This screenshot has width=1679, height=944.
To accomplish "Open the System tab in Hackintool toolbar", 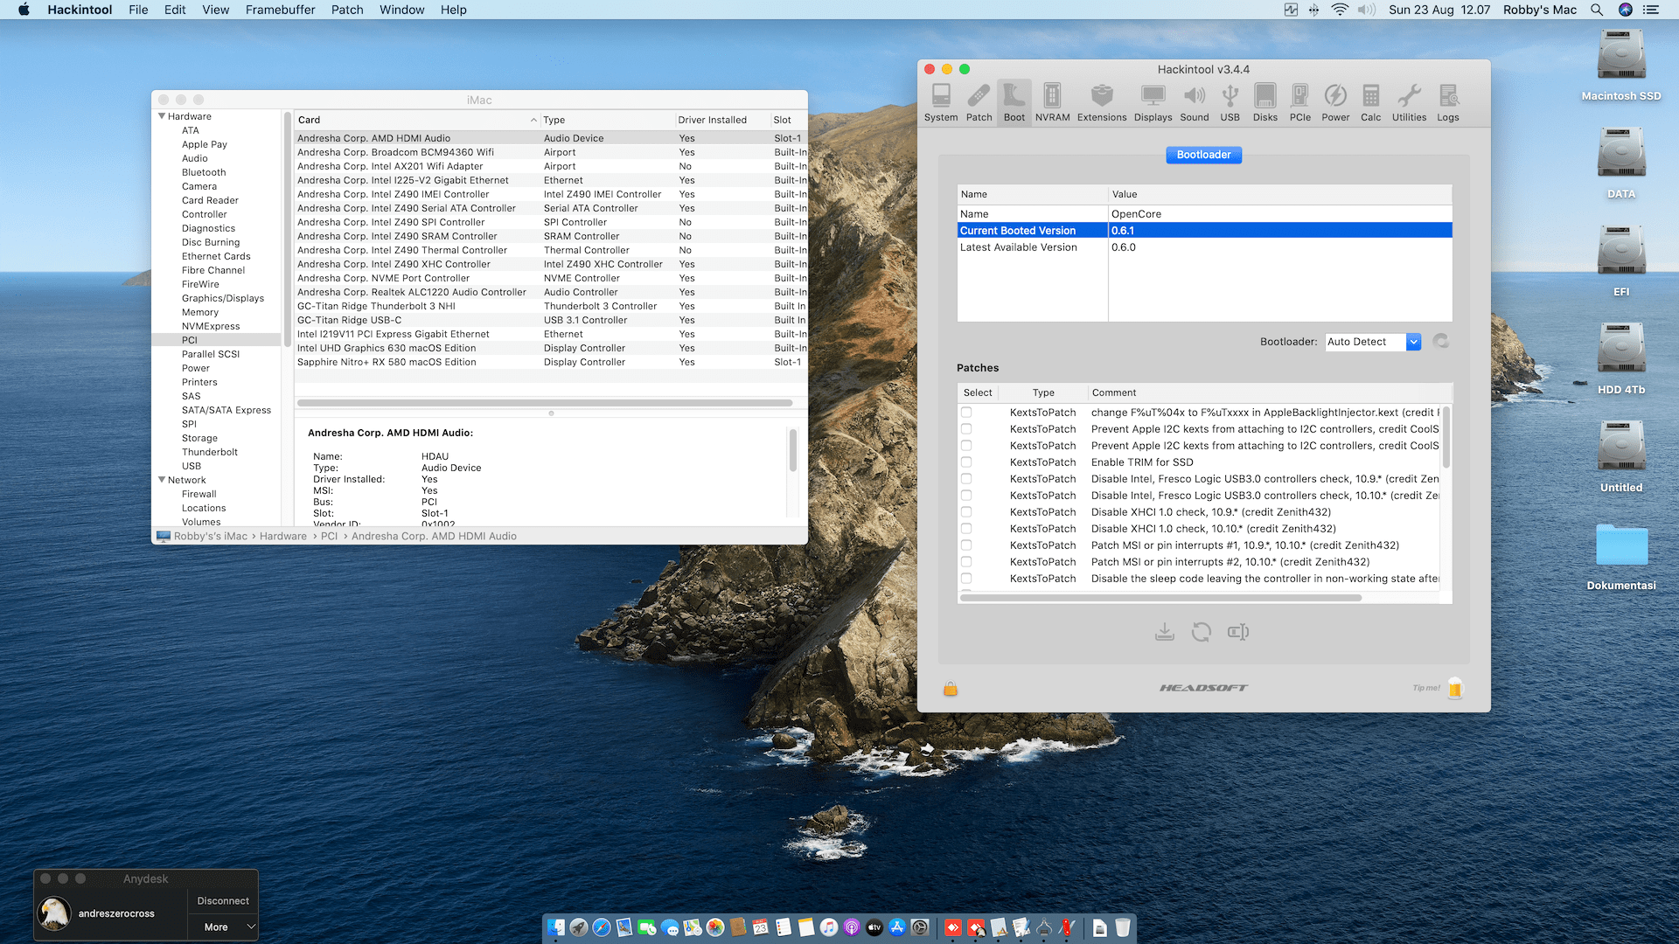I will pyautogui.click(x=941, y=103).
